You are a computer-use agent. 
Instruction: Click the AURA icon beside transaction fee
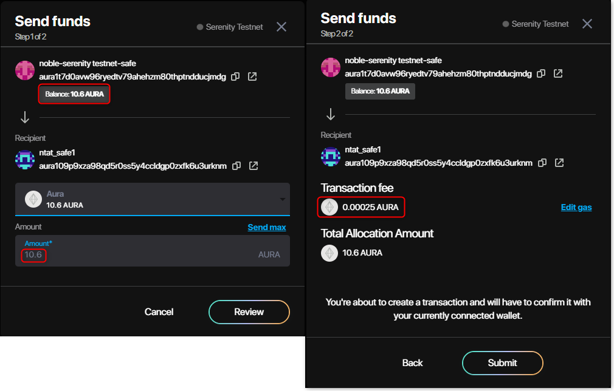[329, 207]
